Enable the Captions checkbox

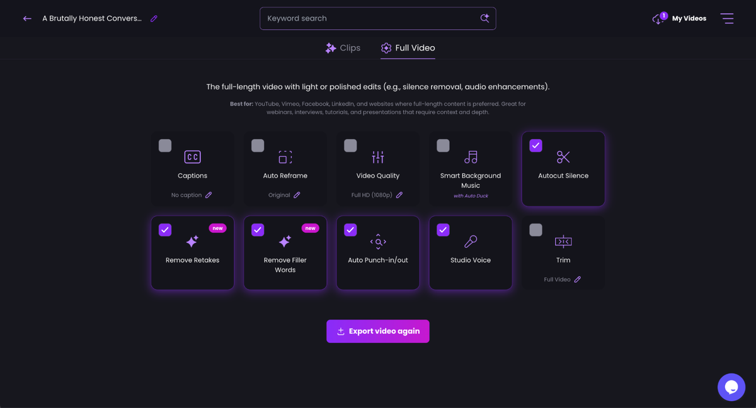click(x=164, y=145)
